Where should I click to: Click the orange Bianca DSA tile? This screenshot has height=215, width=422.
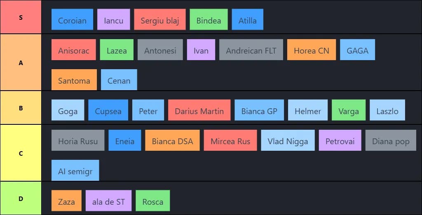coord(172,141)
